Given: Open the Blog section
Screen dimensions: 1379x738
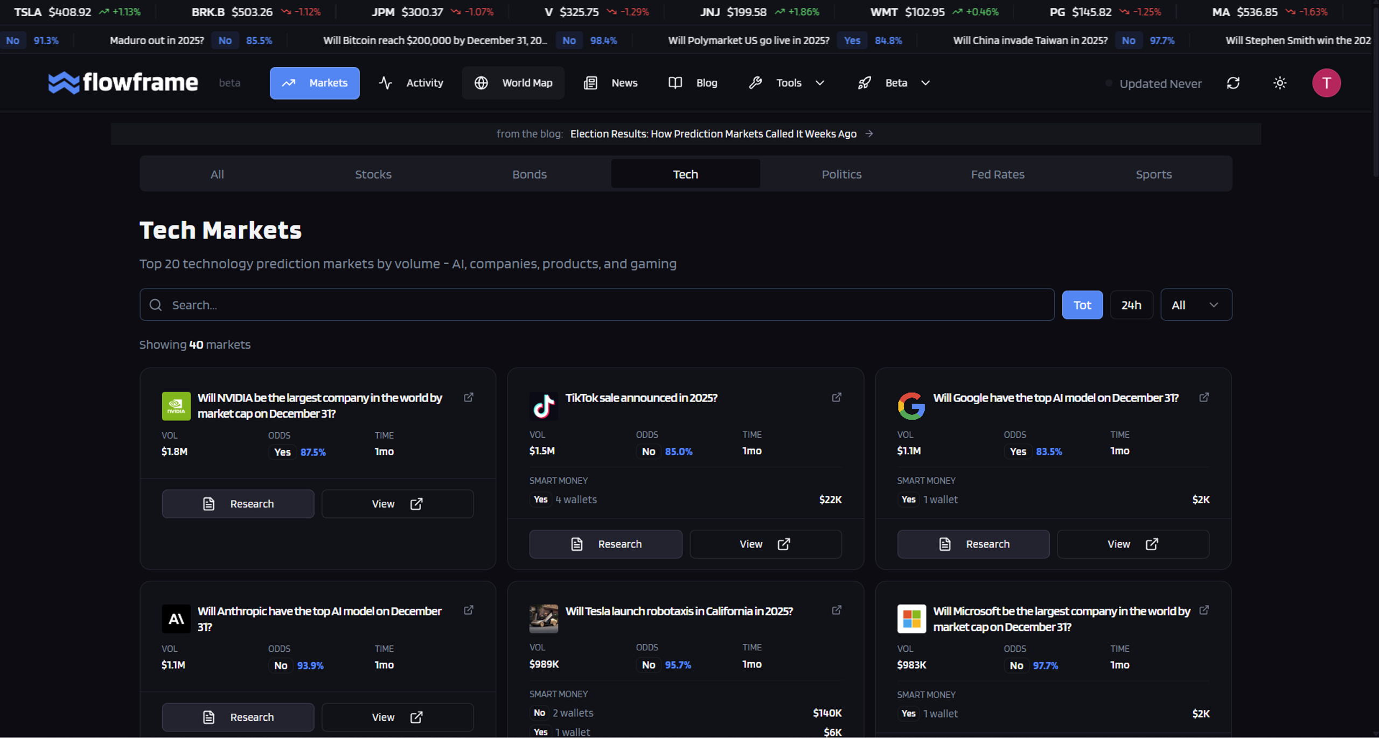Looking at the screenshot, I should [x=693, y=83].
